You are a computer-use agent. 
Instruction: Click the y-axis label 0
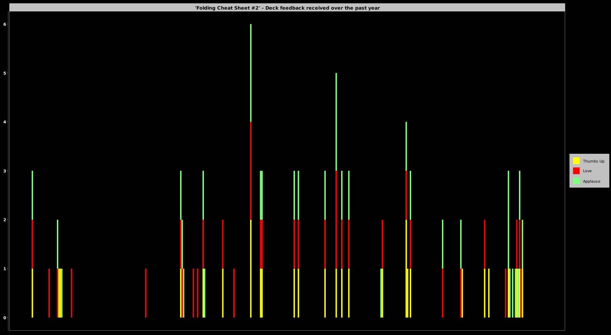(x=5, y=318)
